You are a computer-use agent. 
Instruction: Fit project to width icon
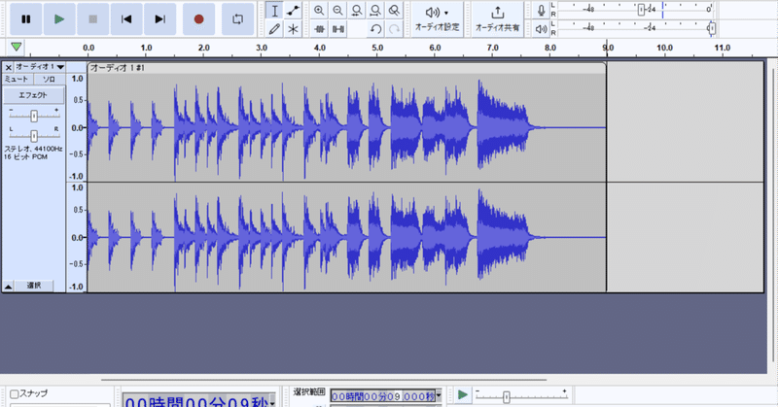coord(375,11)
